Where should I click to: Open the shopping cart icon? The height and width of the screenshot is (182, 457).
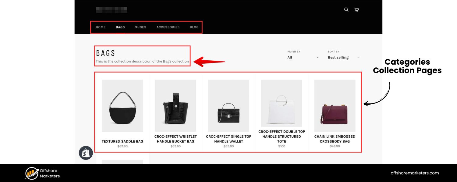[x=356, y=10]
